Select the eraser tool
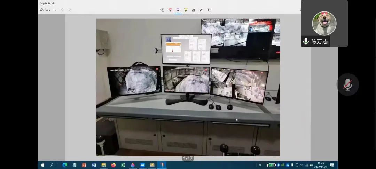 tap(194, 10)
